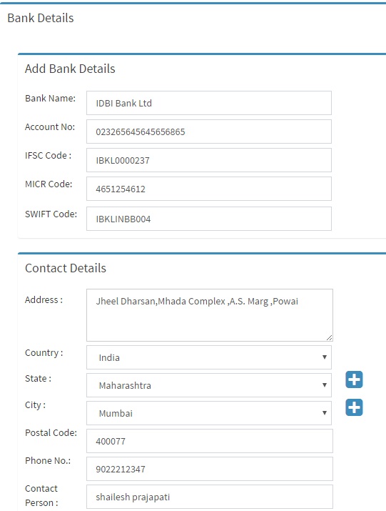Image resolution: width=386 pixels, height=511 pixels.
Task: Focus the Bank Name input field
Action: pos(209,103)
